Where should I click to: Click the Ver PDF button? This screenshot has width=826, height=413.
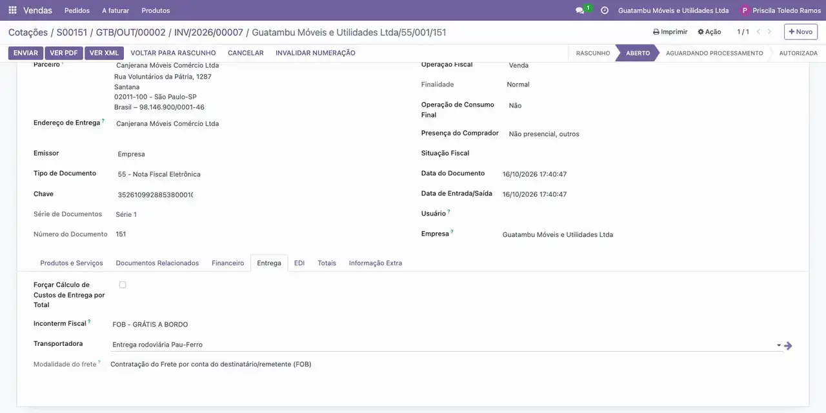[x=64, y=53]
